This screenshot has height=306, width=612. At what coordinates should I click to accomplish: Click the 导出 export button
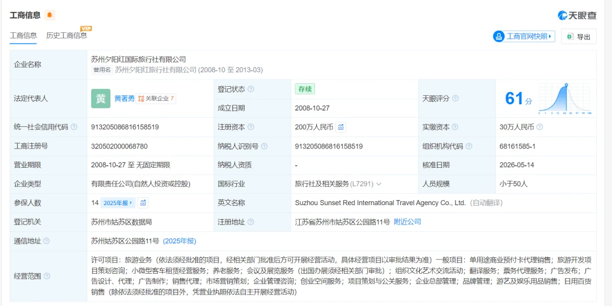pyautogui.click(x=579, y=37)
